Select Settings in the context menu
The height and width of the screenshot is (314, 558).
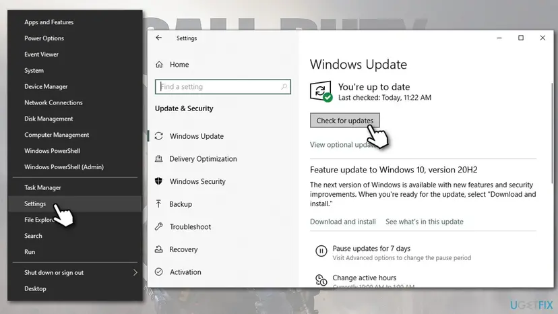tap(75, 203)
